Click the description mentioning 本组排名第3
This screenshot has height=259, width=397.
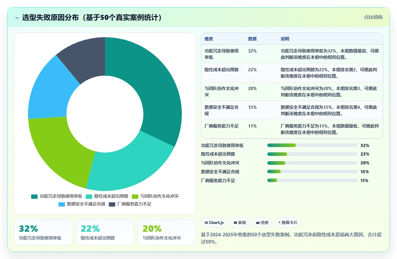[x=329, y=91]
